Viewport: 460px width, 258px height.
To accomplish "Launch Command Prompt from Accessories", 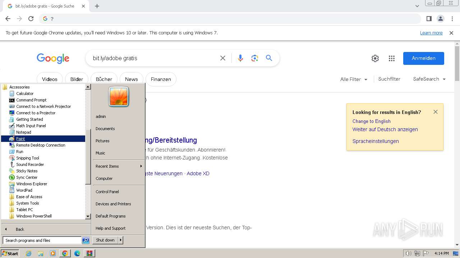I will tap(31, 100).
